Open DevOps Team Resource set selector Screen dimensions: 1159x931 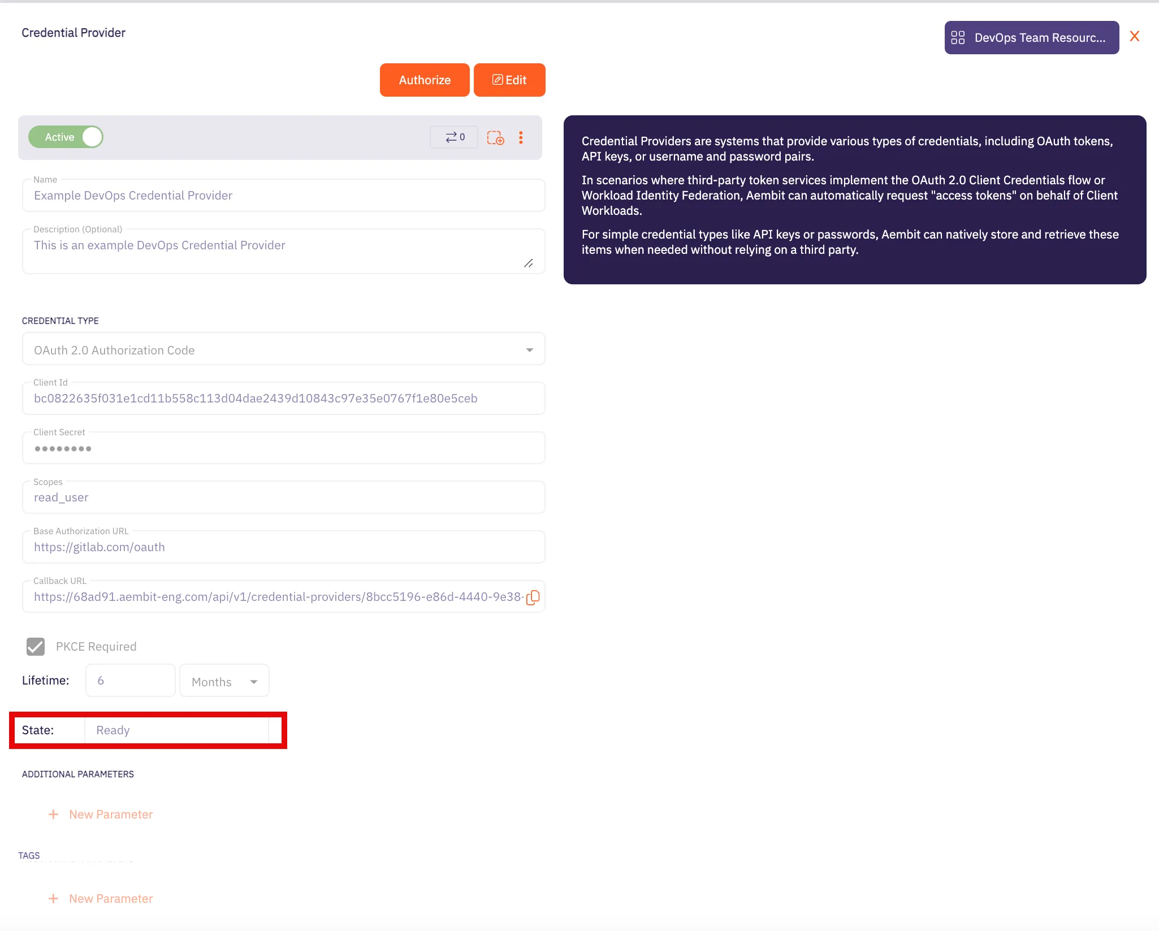click(x=1031, y=38)
